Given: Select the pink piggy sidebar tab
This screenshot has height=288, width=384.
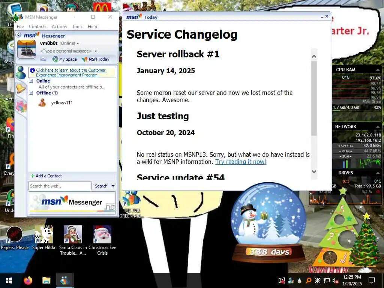Looking at the screenshot, I should (21, 107).
